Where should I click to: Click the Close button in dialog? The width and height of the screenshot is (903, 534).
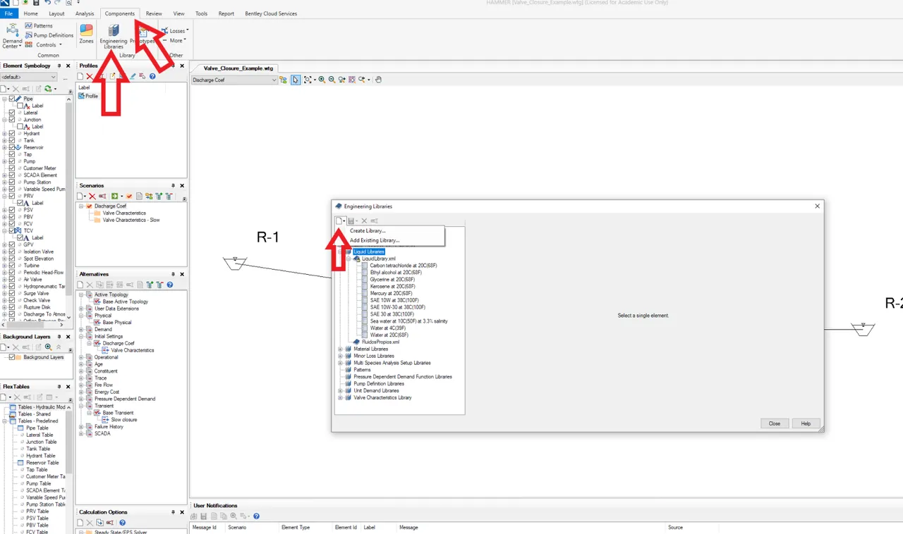(x=775, y=423)
